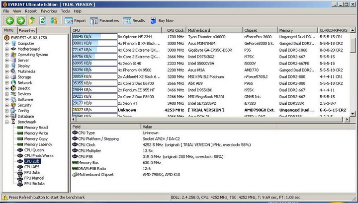Select the FPU Julia benchmark icon

point(20,172)
